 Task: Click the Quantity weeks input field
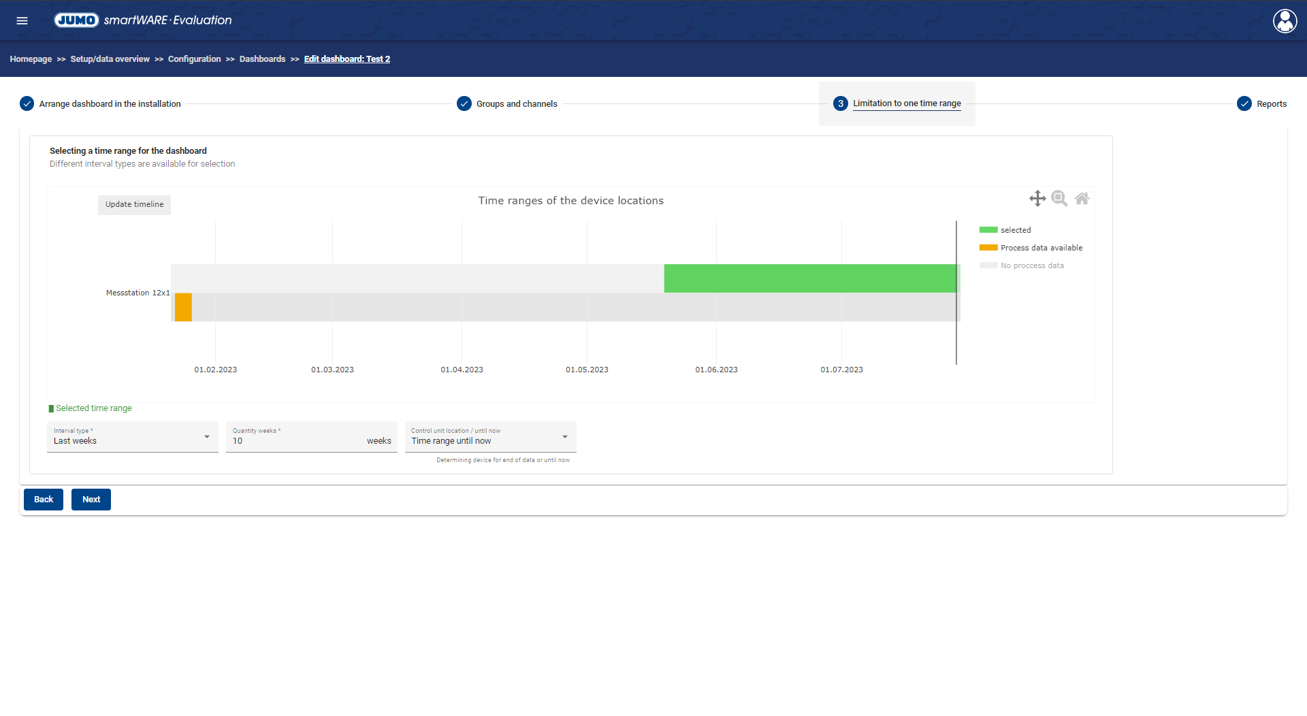297,440
